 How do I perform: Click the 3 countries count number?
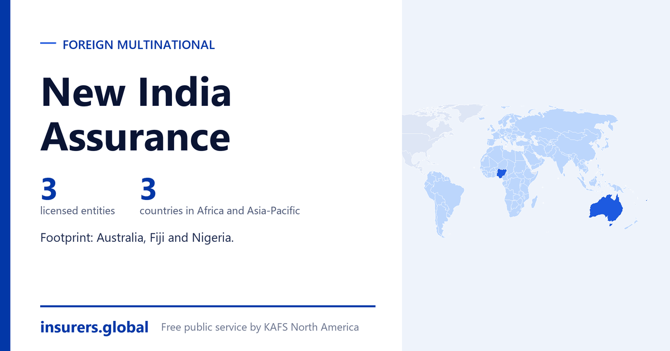point(148,189)
